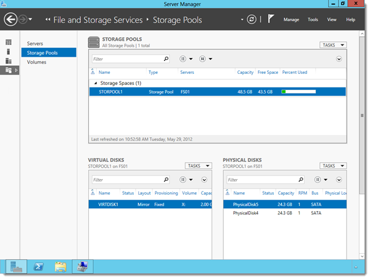The width and height of the screenshot is (370, 279).
Task: Select File and Storage Services rail icon
Action: tap(9, 70)
